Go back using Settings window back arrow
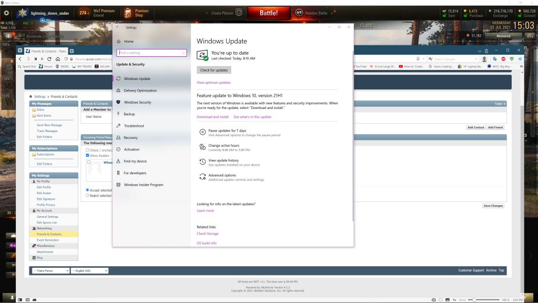The height and width of the screenshot is (303, 538). click(118, 27)
